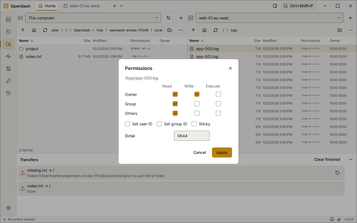Open Ctrl+Shift+P command search
This screenshot has height=223, width=357.
(299, 6)
